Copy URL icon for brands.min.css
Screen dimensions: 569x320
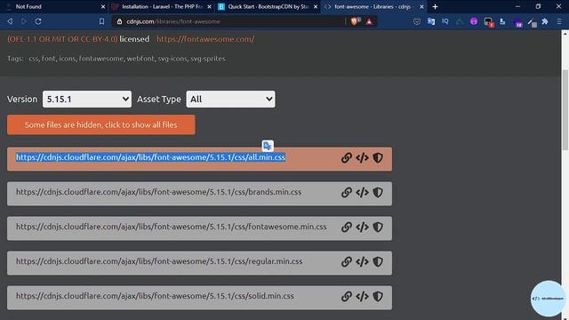click(x=347, y=192)
